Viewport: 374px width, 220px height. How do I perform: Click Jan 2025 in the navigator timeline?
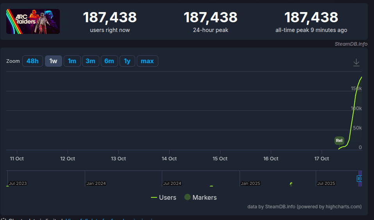click(250, 183)
